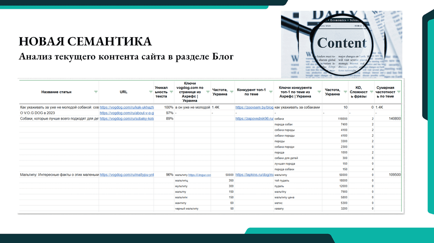Screen dimensions: 434x243
Task: Select the keyword 'кавапу'
Action: [280, 209]
